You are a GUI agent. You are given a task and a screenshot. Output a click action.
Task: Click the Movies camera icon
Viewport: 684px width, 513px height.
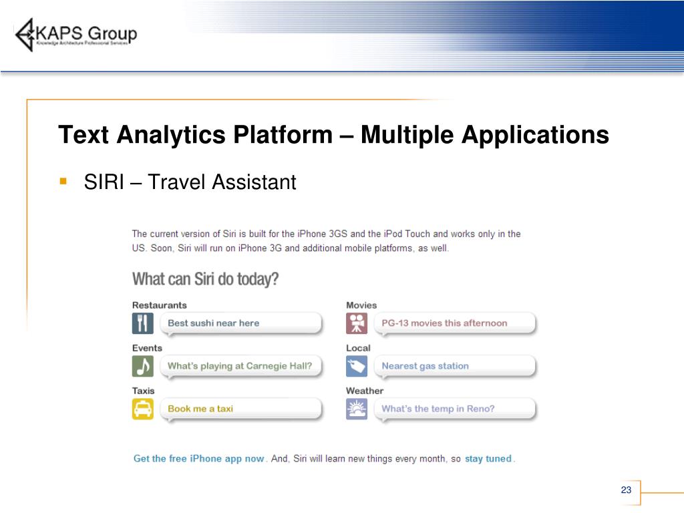(357, 323)
